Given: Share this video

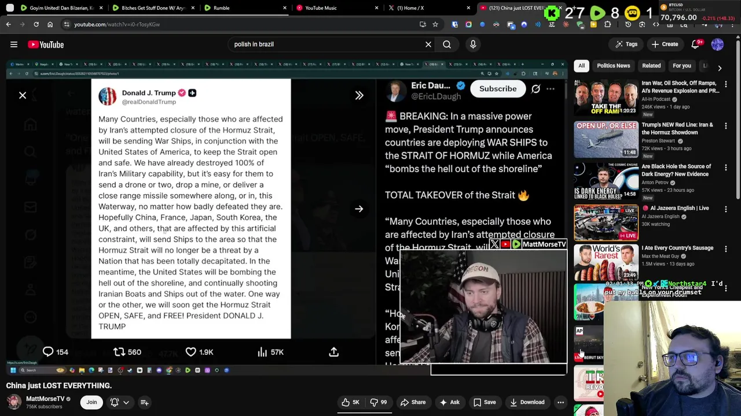Looking at the screenshot, I should 413,402.
